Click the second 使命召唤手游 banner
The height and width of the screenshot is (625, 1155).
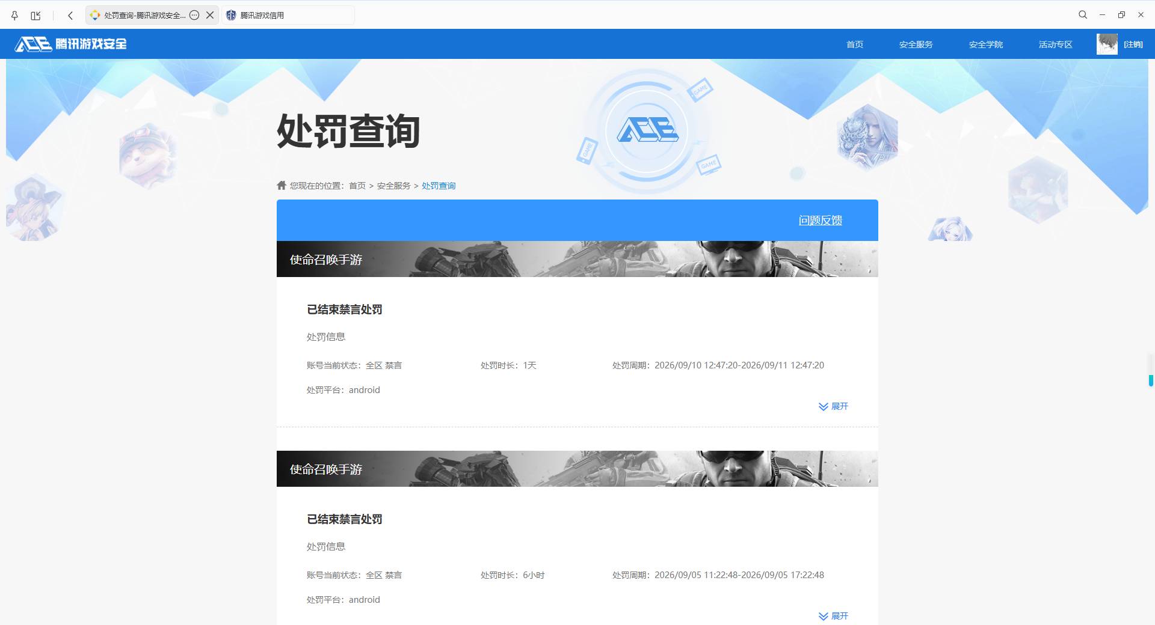577,469
